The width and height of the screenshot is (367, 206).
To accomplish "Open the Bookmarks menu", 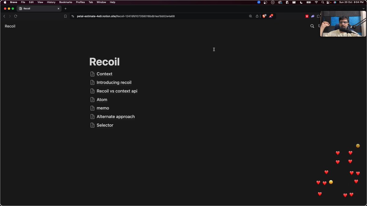I will tap(66, 2).
